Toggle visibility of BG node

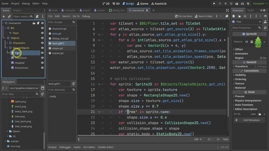click(x=42, y=28)
